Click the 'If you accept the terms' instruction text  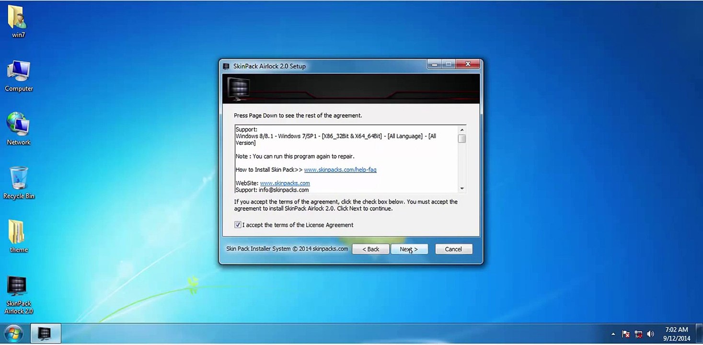[x=346, y=205]
